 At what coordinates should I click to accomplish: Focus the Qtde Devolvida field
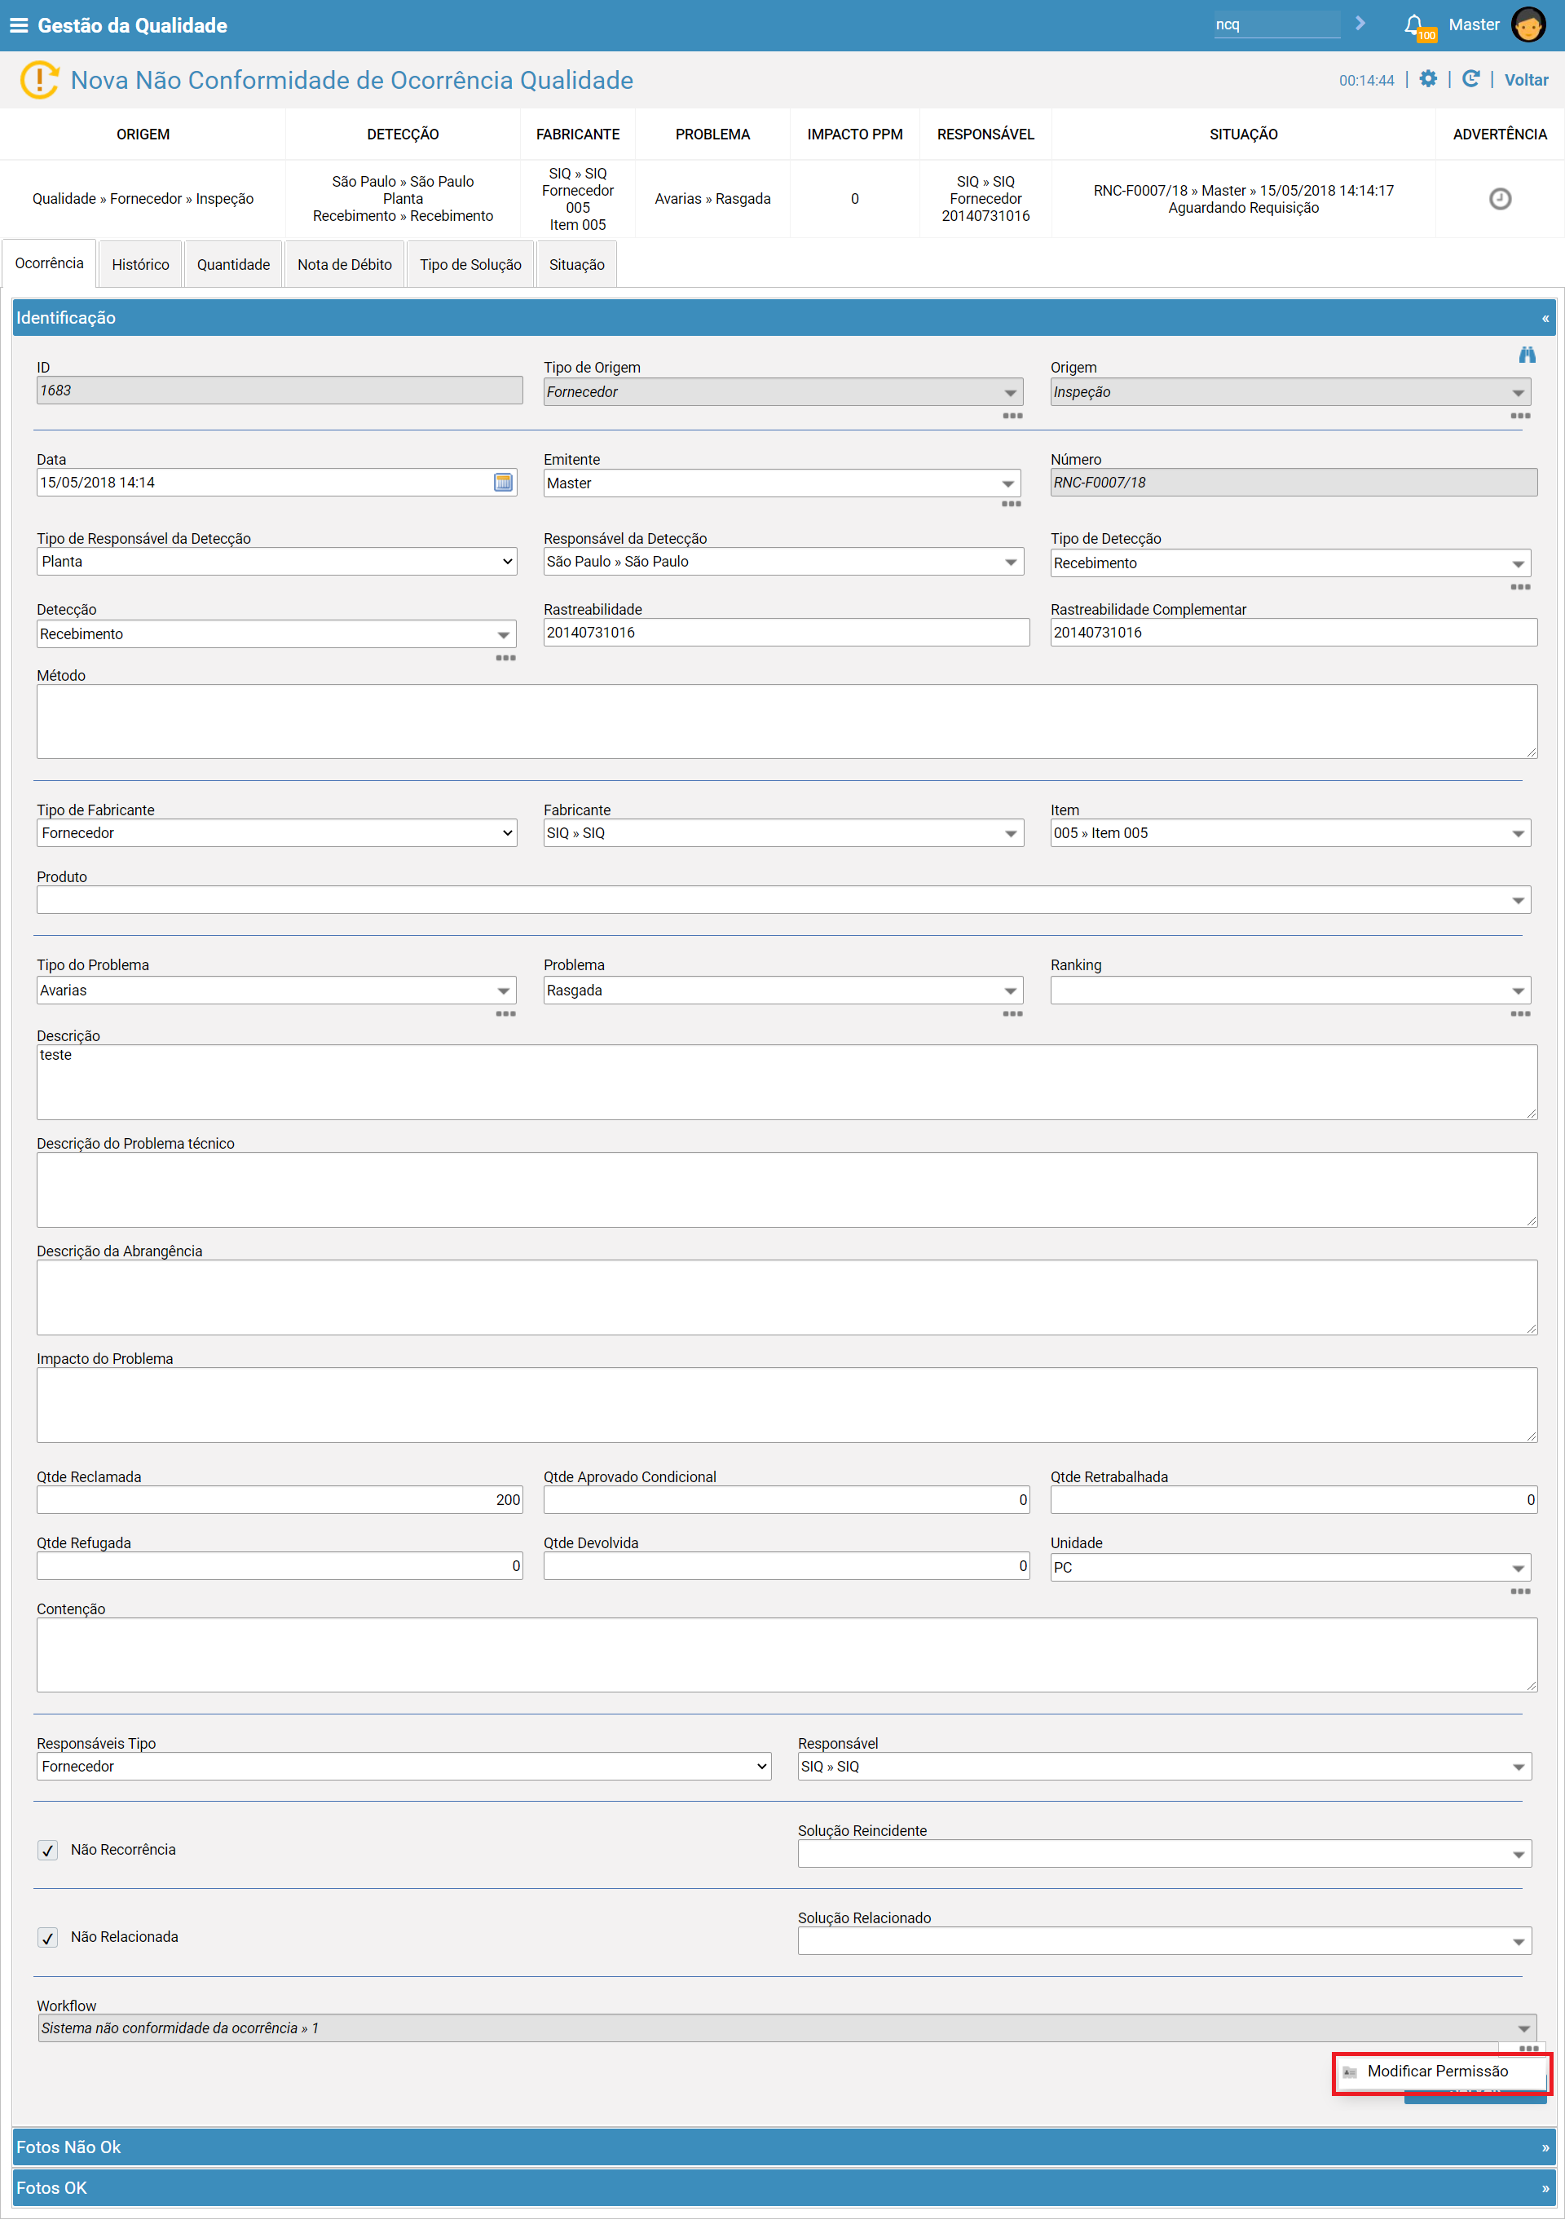click(x=787, y=1566)
